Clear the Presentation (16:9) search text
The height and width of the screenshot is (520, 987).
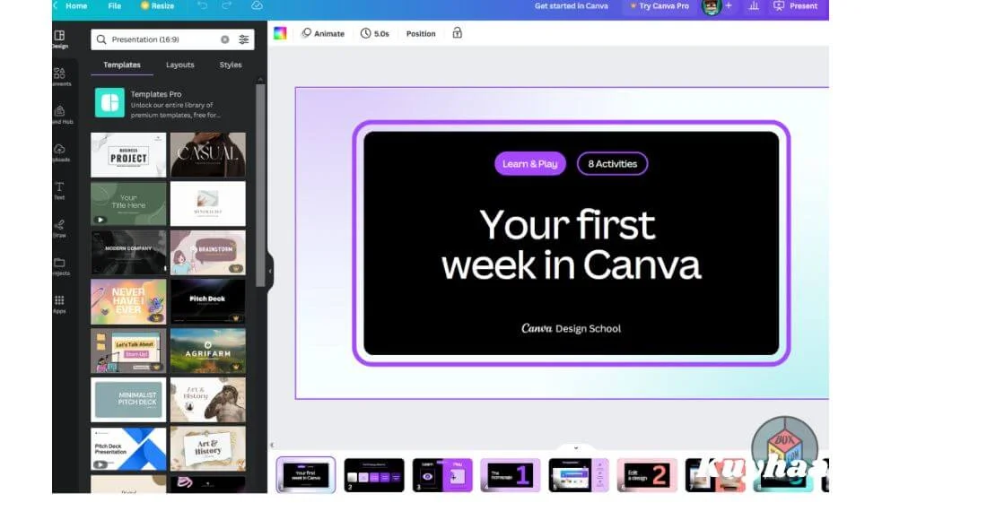(224, 39)
